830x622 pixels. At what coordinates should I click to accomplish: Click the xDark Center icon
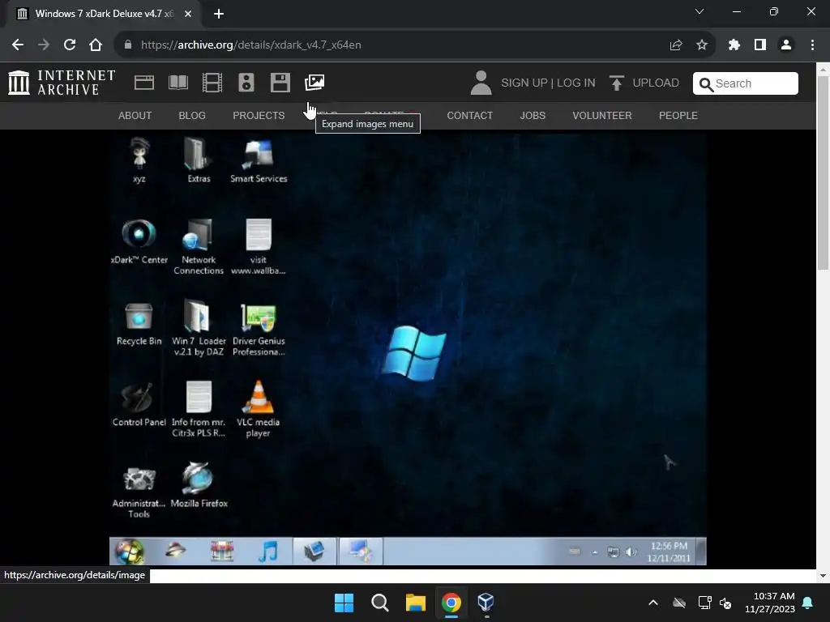pos(139,241)
